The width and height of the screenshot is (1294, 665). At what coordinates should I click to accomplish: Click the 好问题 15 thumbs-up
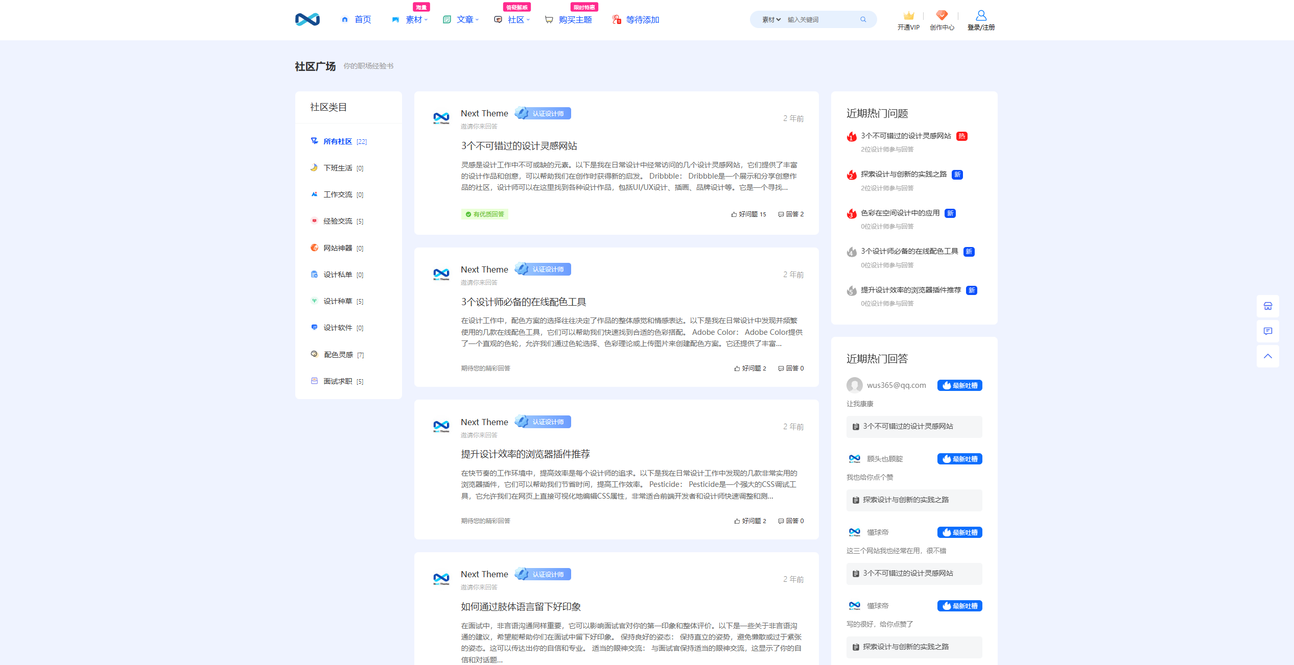point(748,214)
